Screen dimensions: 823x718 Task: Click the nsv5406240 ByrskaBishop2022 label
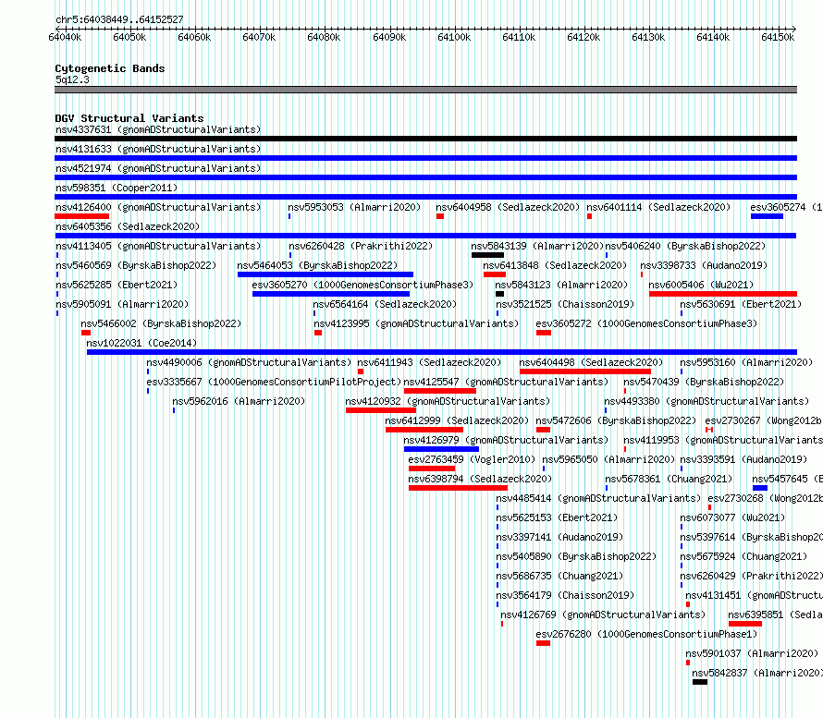point(685,246)
